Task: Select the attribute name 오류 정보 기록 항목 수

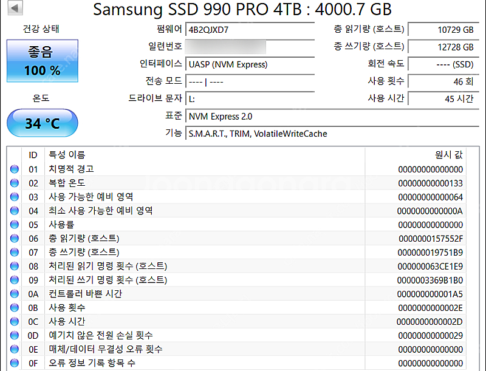Action: tap(92, 363)
